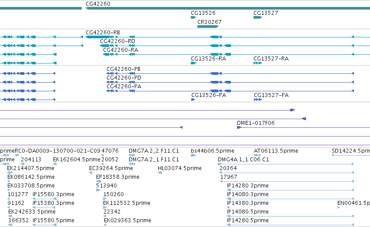Viewport: 370px width, 227px height.
Task: Select the EC39264.5prime EST label
Action: (111, 168)
